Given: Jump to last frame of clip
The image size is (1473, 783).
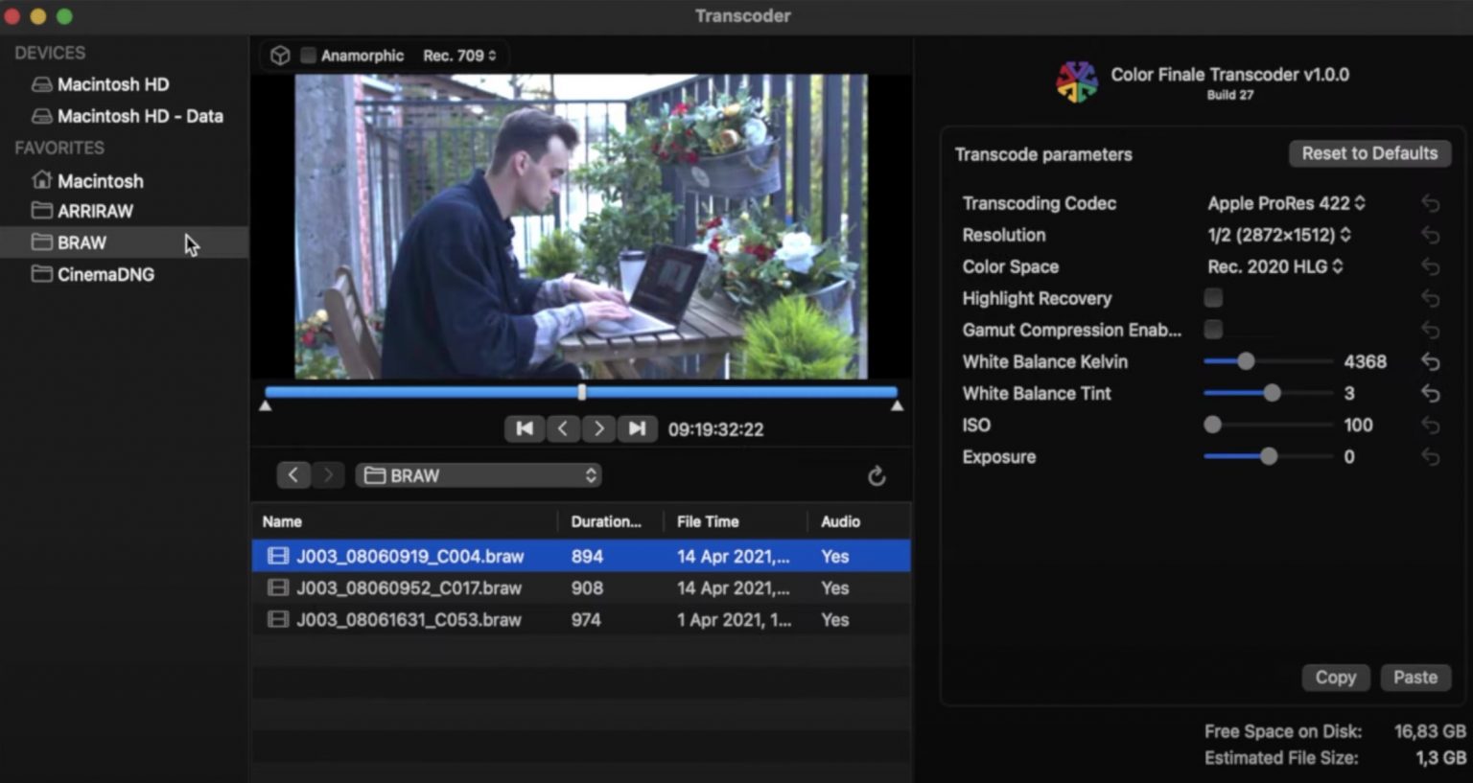Looking at the screenshot, I should coord(637,428).
